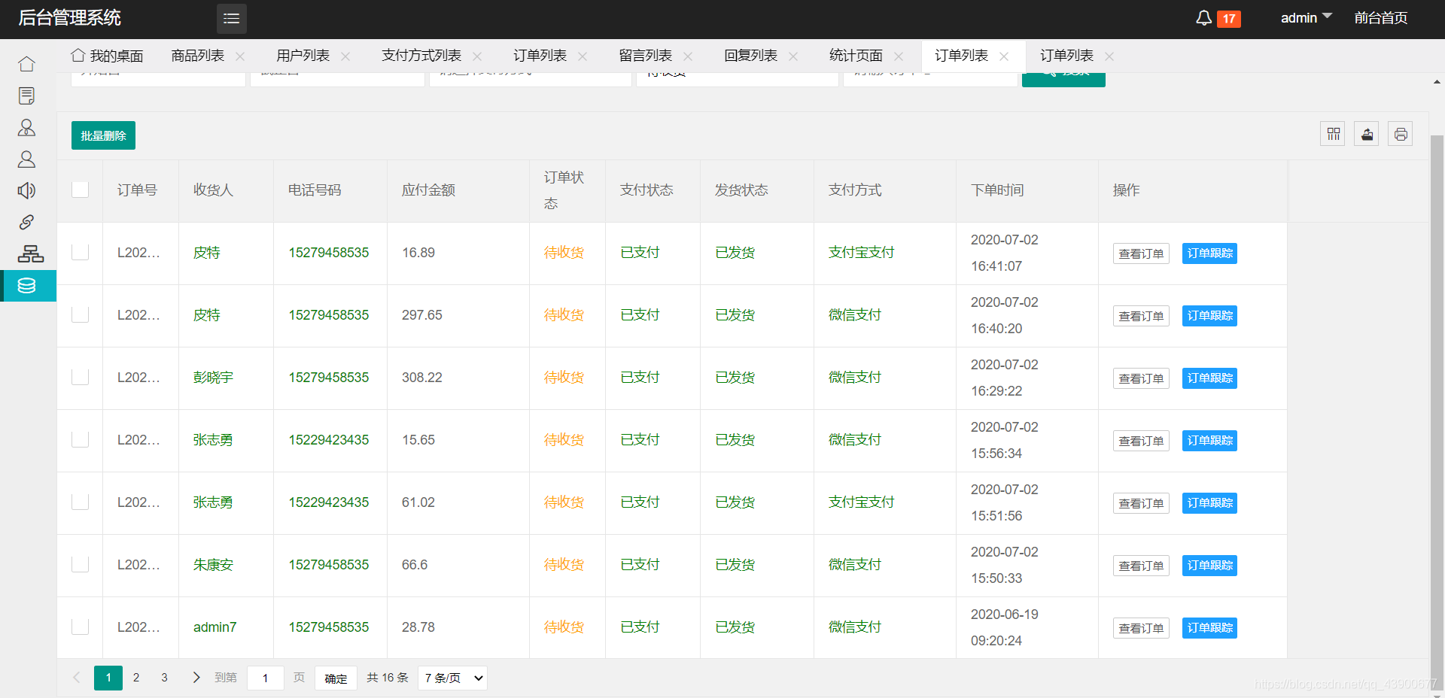Open the link chain sidebar icon

27,222
